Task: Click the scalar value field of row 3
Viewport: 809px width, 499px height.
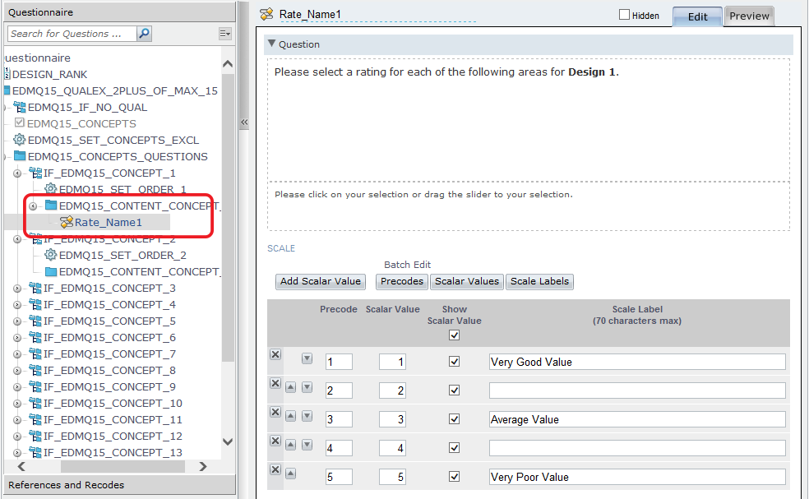Action: (393, 419)
